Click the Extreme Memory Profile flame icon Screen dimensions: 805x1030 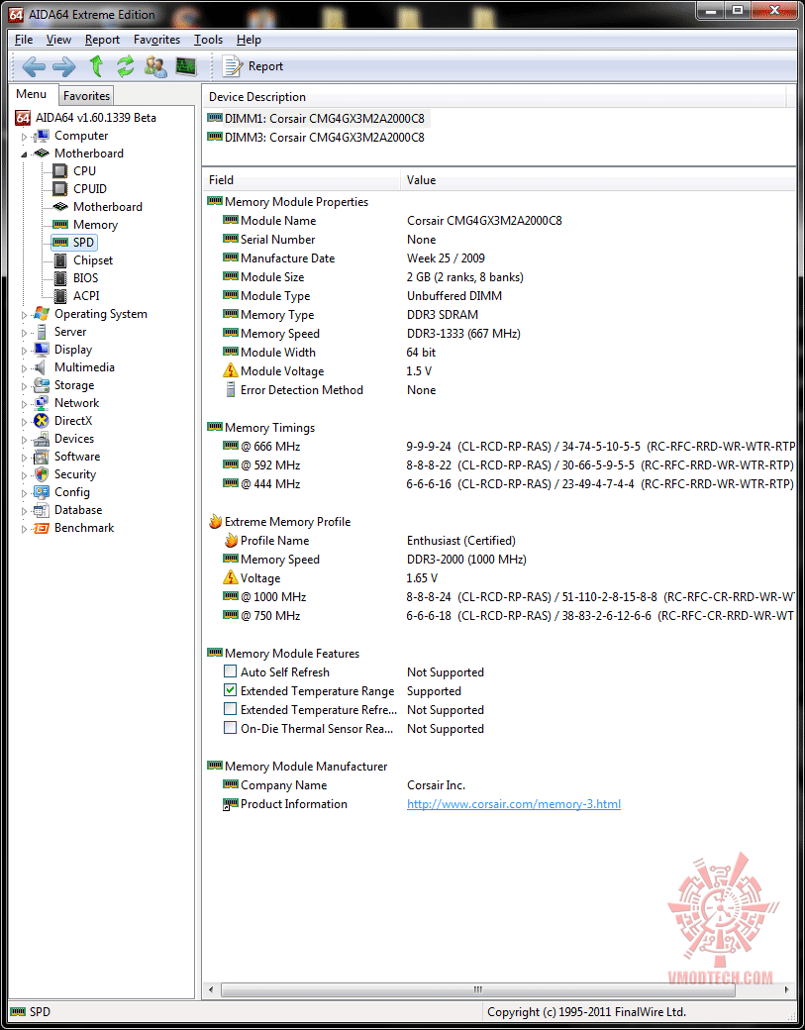(215, 522)
